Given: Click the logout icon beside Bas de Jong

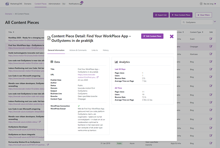Looking at the screenshot, I should 215,4.
